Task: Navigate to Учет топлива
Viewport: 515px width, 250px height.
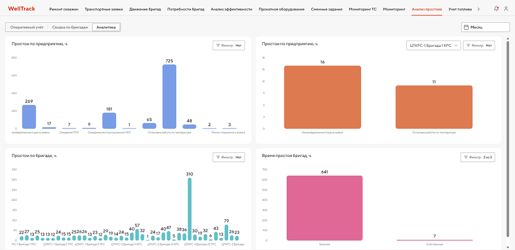Action: 461,9
